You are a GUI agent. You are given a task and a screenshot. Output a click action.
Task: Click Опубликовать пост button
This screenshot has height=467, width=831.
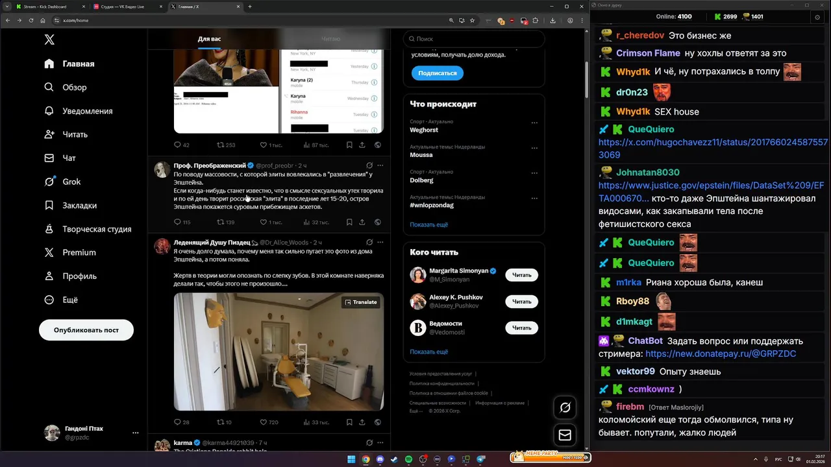coord(86,329)
